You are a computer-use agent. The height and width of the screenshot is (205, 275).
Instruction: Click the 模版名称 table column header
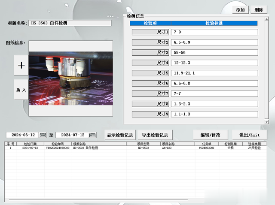99,144
